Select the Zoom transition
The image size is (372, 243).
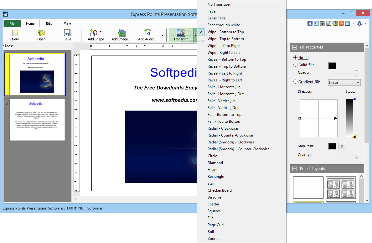tap(241, 238)
